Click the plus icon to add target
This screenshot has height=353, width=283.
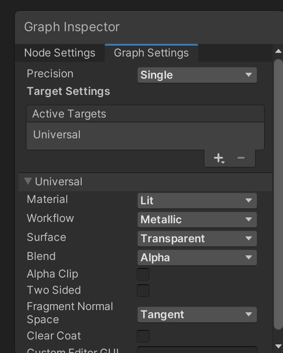pyautogui.click(x=218, y=158)
